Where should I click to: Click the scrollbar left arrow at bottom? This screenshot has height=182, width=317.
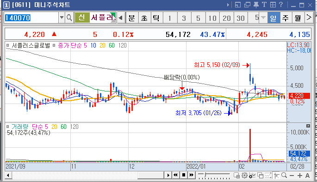click(8, 175)
